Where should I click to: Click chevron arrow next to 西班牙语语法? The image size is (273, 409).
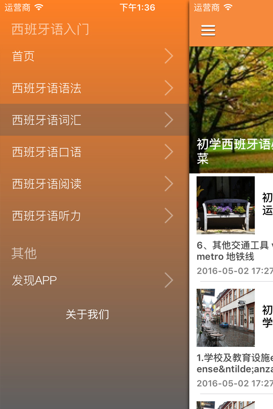(x=169, y=88)
